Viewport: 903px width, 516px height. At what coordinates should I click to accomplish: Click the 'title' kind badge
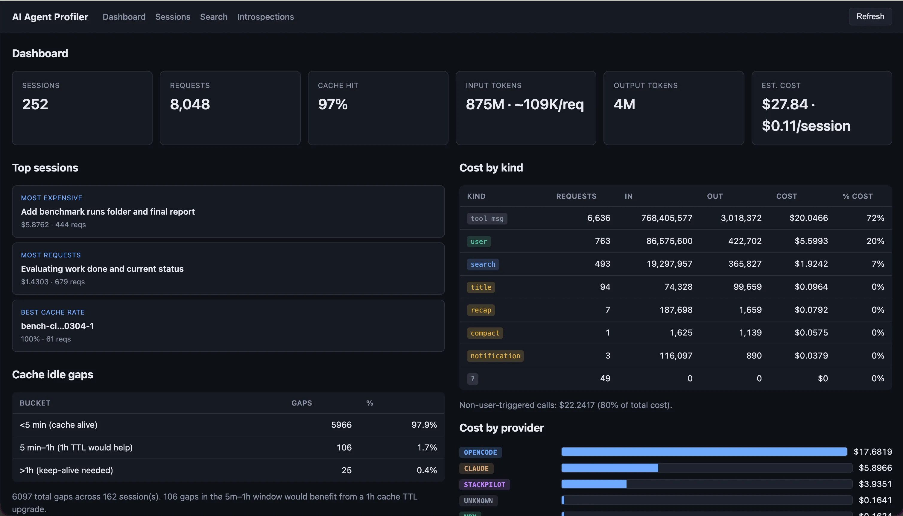(481, 287)
